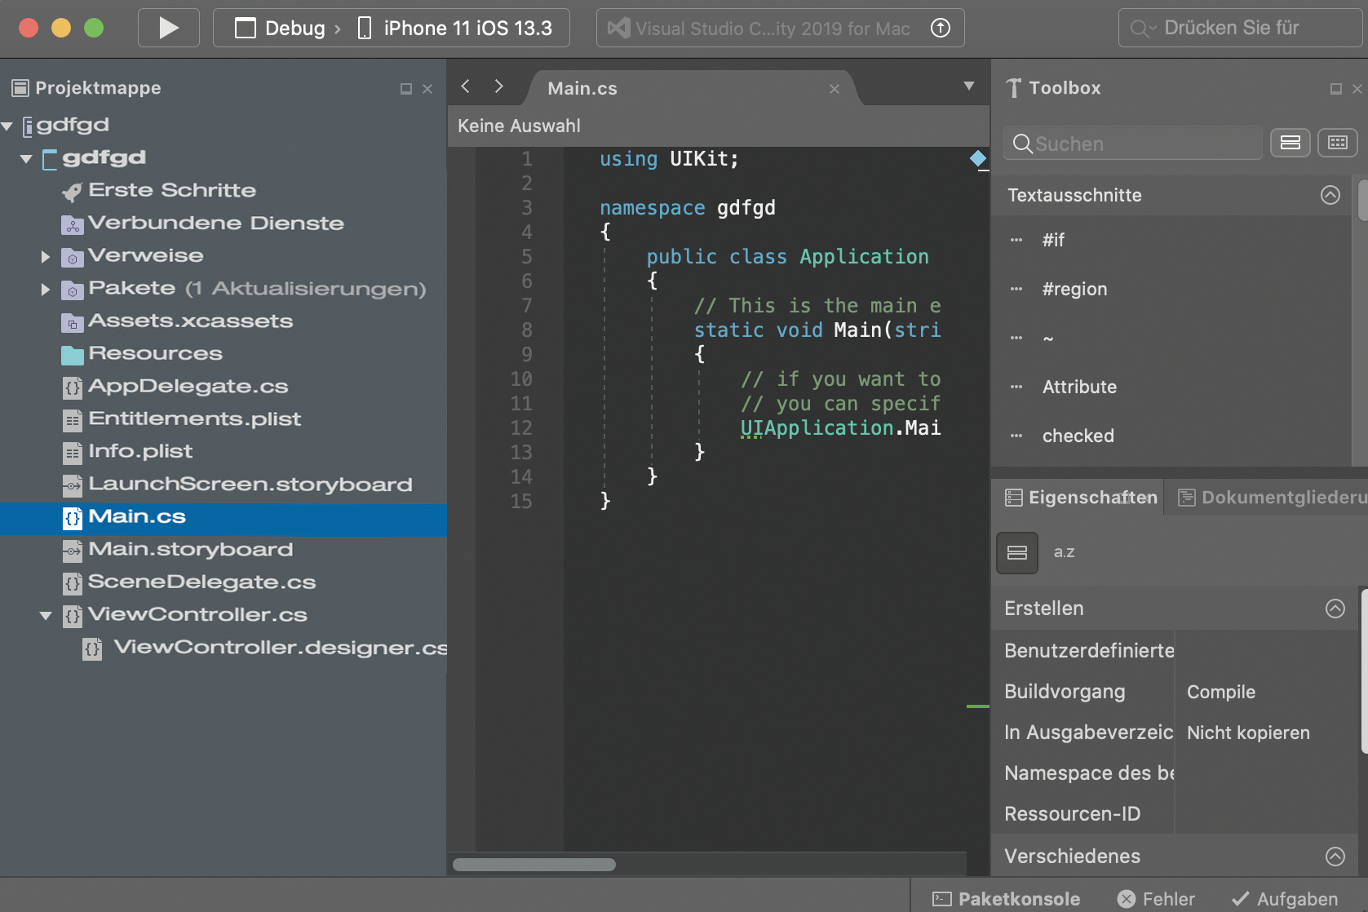Collapse the Textausschnitte section
1368x912 pixels.
point(1330,195)
